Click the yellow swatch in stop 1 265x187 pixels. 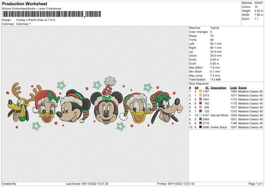tap(201, 91)
